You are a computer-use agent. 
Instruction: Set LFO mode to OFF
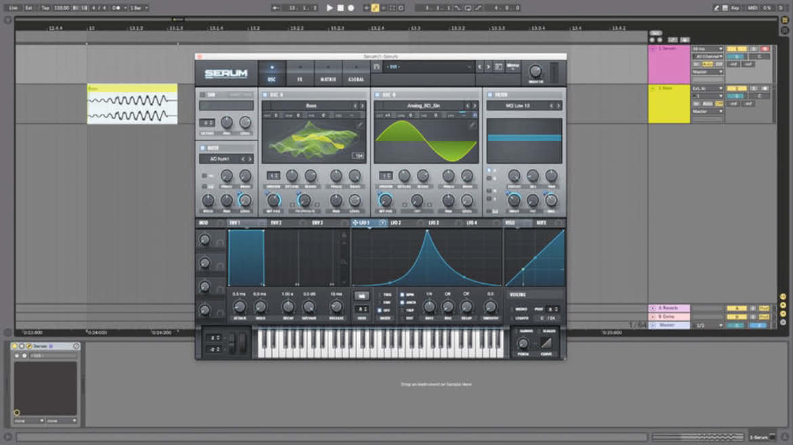380,310
